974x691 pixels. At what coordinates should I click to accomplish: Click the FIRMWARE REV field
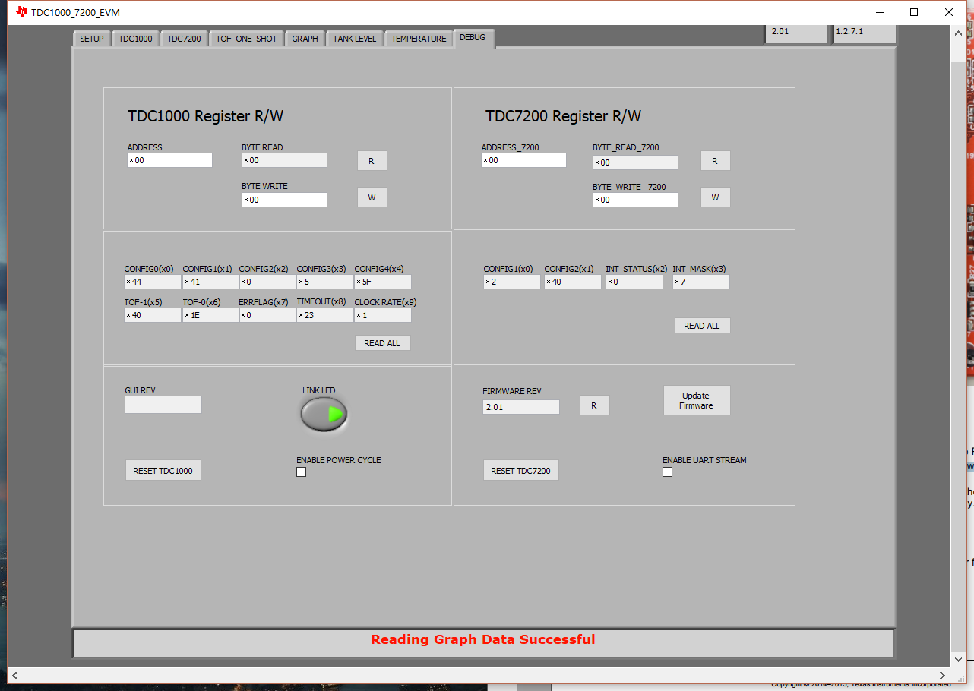pos(521,407)
